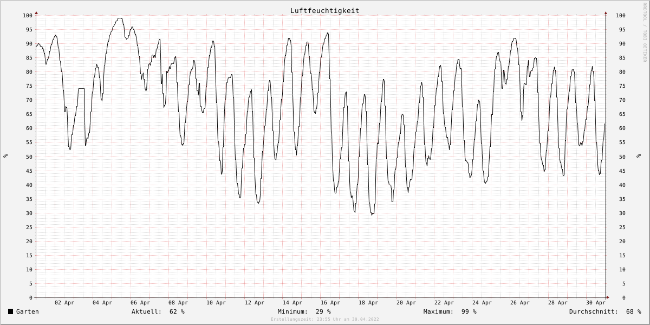This screenshot has height=325, width=650.
Task: Click the right y-axis 75 label
Action: (x=622, y=86)
